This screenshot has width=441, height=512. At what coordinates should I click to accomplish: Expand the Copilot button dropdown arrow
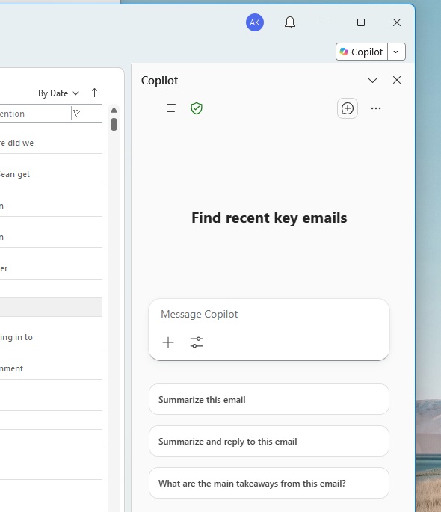point(396,52)
